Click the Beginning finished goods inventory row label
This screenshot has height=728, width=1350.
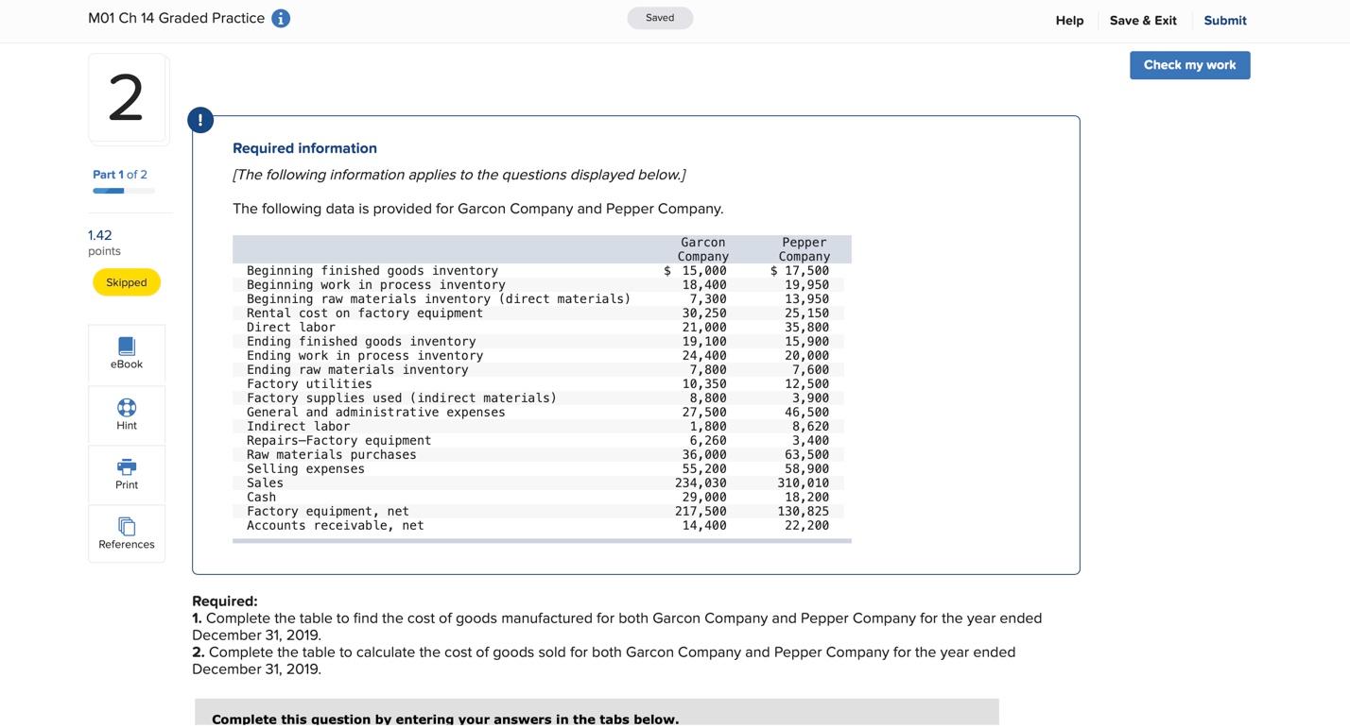pyautogui.click(x=372, y=271)
